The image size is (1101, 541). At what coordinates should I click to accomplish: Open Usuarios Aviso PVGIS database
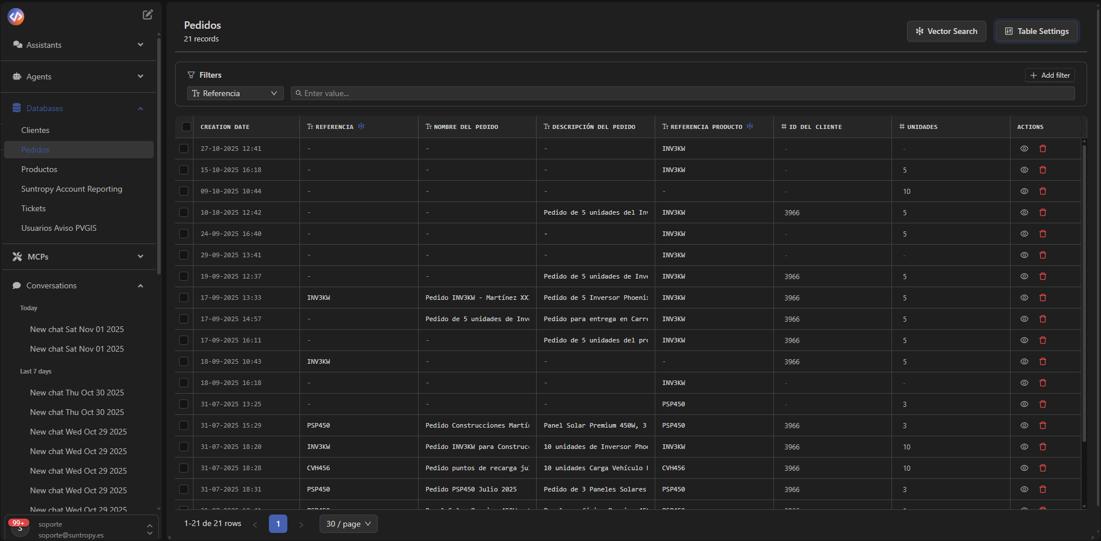click(79, 228)
